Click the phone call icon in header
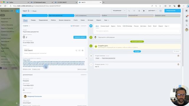189x106 pixels. (x=129, y=11)
